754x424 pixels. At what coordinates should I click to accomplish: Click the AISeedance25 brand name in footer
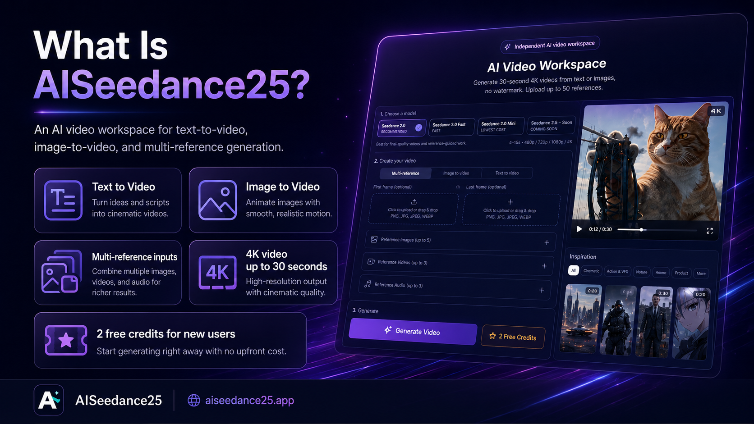(x=119, y=400)
